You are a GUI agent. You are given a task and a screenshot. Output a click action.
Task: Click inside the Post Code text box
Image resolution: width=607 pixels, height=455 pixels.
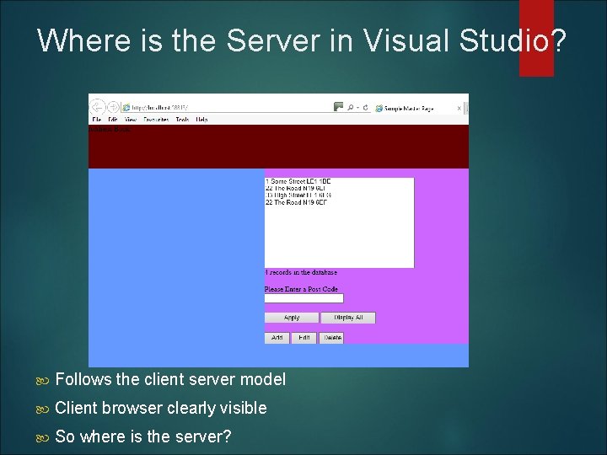[303, 298]
